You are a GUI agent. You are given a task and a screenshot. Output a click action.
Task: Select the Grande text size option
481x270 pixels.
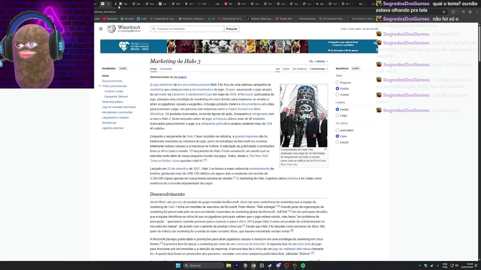coord(337,94)
